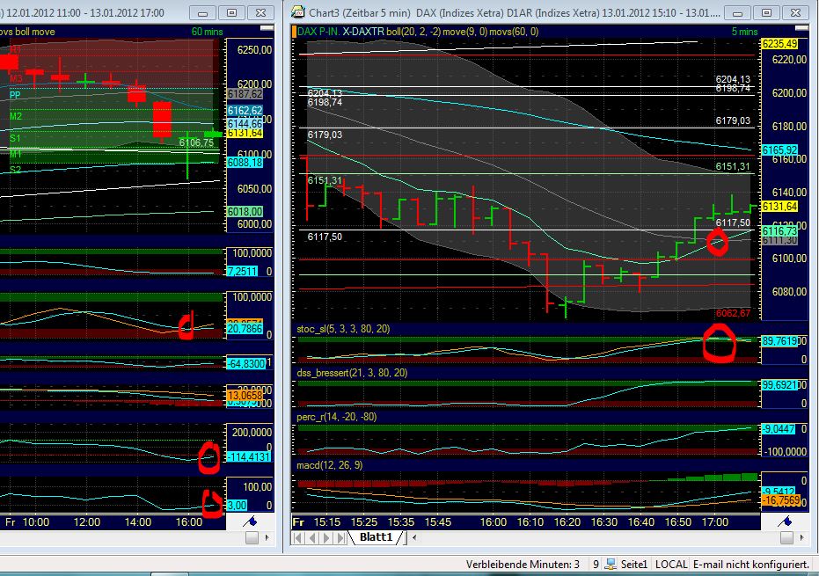Select the blue pointer icon below the 60-min chart
Screen dimensions: 819x576
pyautogui.click(x=249, y=521)
